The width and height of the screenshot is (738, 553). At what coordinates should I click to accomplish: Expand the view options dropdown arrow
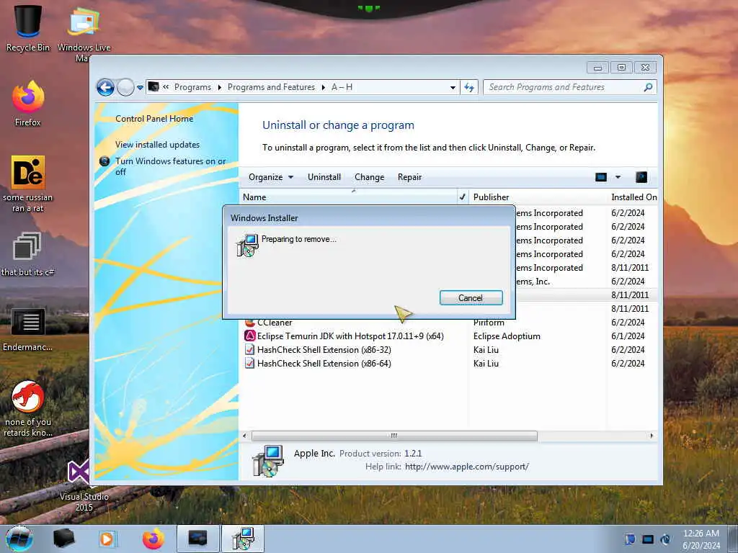tap(618, 177)
